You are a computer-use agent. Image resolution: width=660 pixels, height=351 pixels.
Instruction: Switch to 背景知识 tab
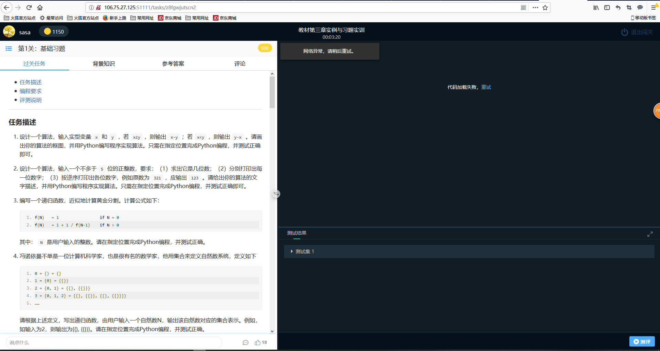point(104,64)
